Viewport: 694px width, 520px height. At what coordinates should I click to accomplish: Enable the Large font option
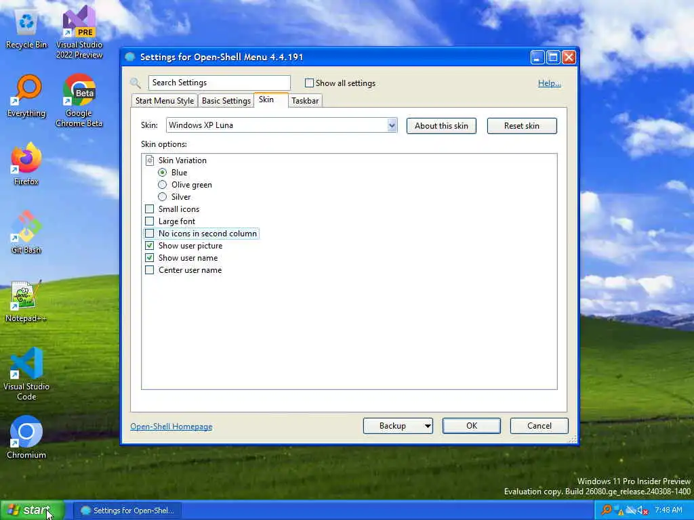pos(150,221)
